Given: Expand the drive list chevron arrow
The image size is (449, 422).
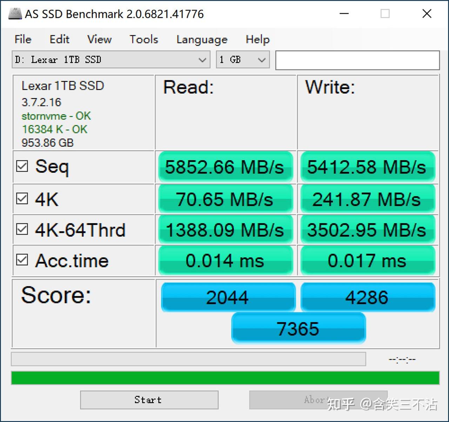Looking at the screenshot, I should tap(202, 60).
